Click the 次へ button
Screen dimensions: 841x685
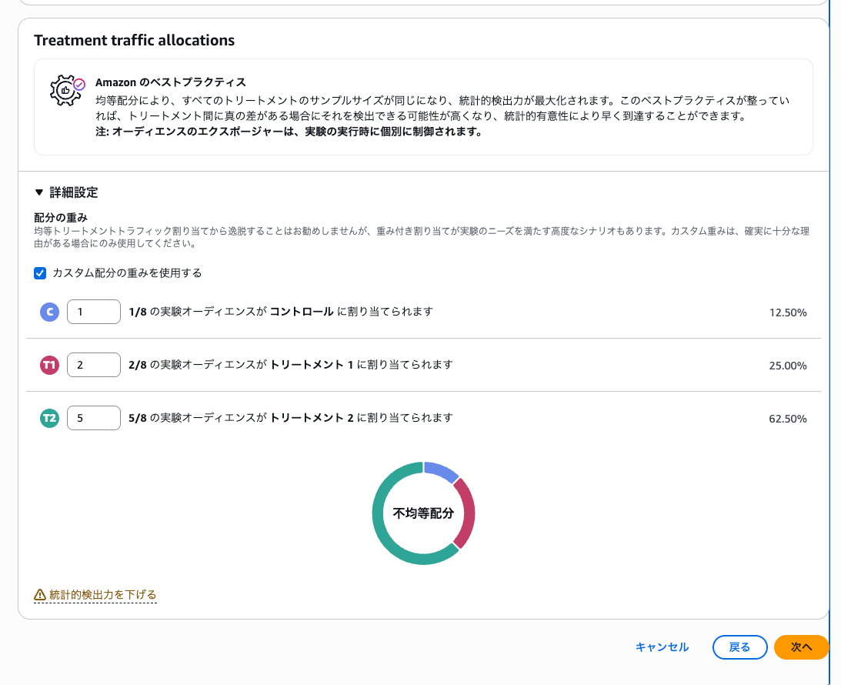pyautogui.click(x=801, y=647)
